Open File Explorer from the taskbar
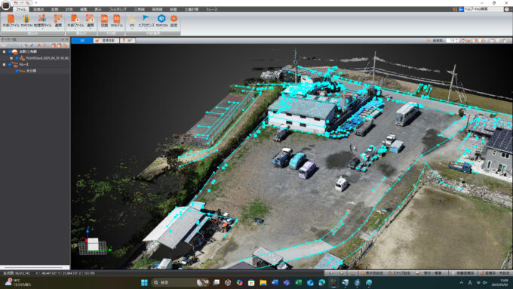Image resolution: width=513 pixels, height=289 pixels. [263, 282]
